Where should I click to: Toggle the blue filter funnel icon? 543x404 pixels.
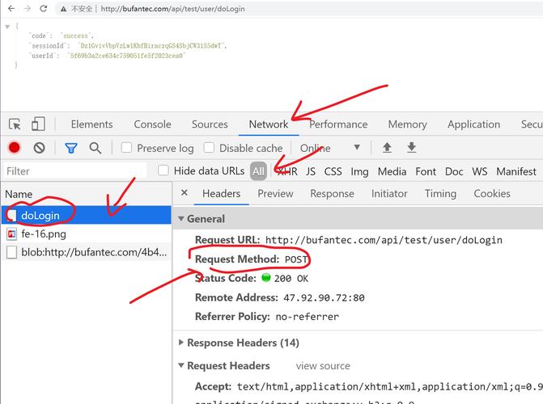(71, 148)
